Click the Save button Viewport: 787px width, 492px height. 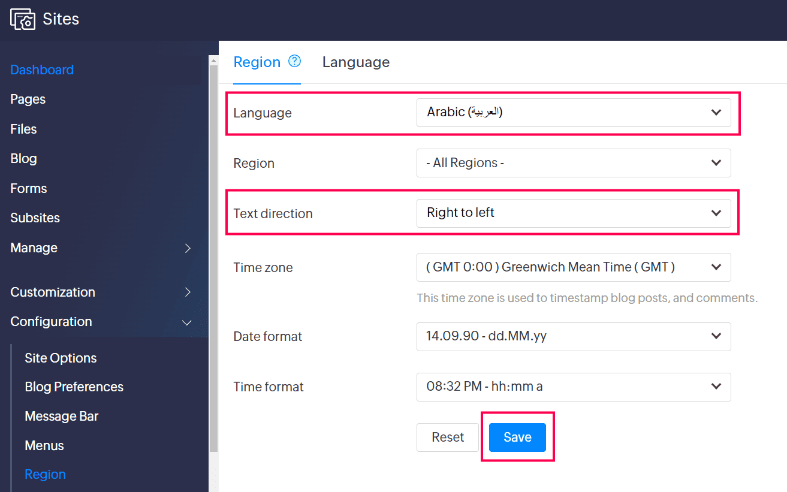[x=517, y=437]
